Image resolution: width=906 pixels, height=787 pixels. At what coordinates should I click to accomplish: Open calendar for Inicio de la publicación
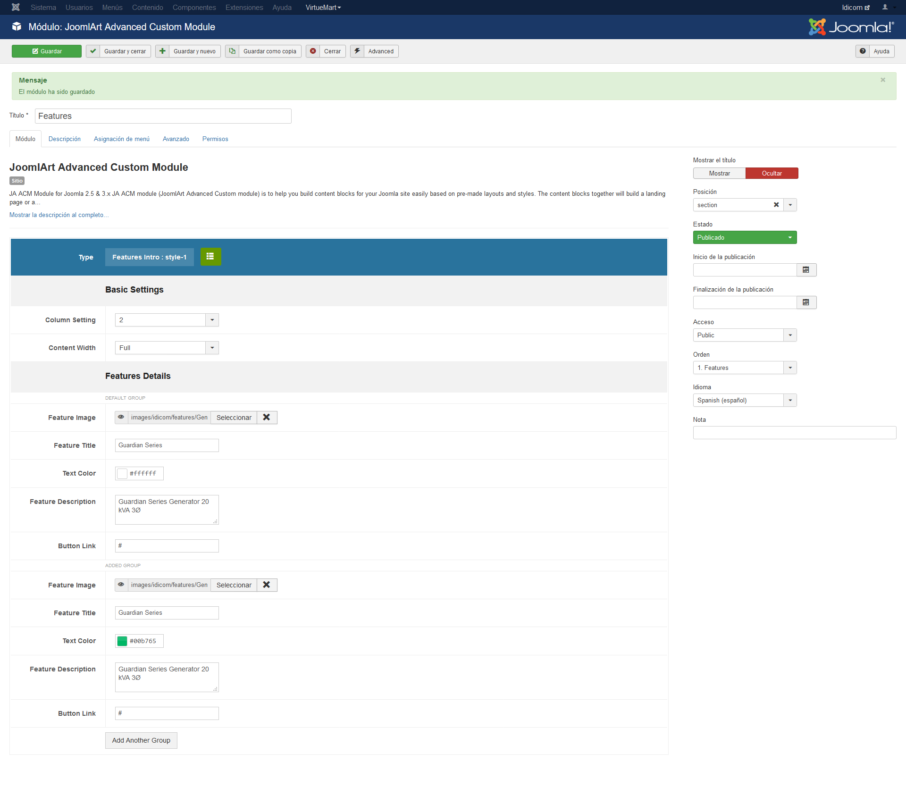(x=806, y=270)
